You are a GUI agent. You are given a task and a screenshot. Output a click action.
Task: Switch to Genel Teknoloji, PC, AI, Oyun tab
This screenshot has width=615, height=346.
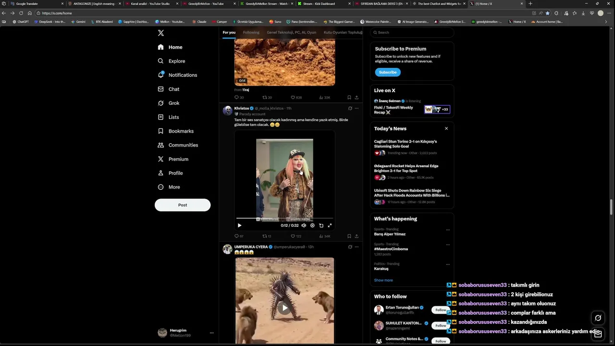click(291, 32)
